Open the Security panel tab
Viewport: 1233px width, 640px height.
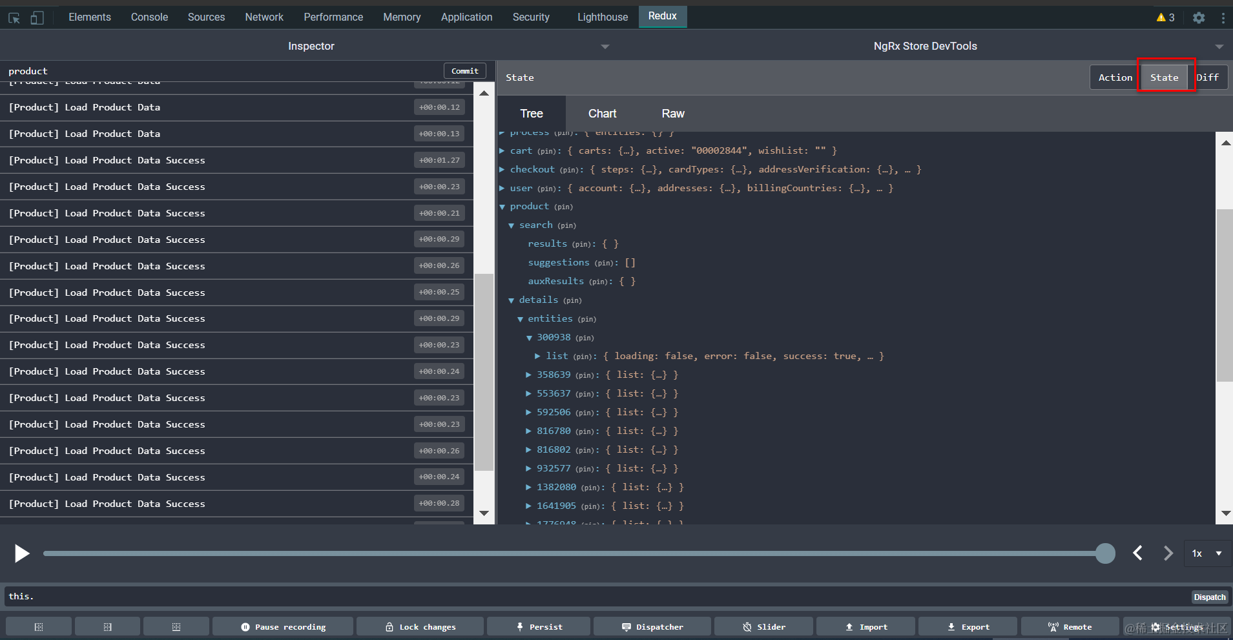531,17
